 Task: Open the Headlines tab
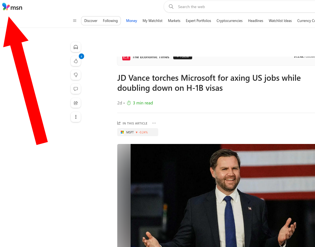coord(255,21)
